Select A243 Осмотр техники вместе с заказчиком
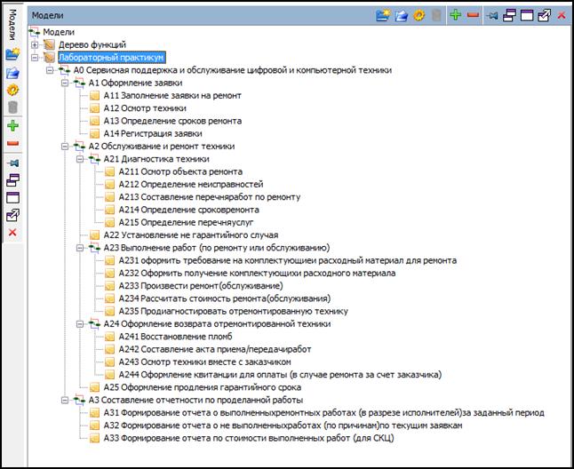Image resolution: width=574 pixels, height=469 pixels. coord(204,362)
